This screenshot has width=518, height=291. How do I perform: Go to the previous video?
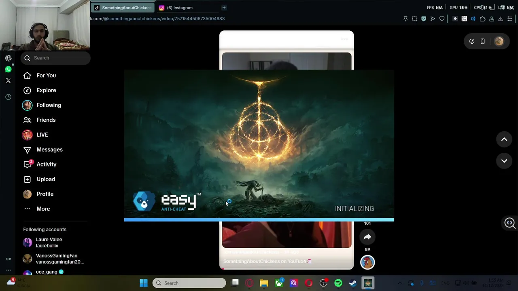(x=504, y=139)
